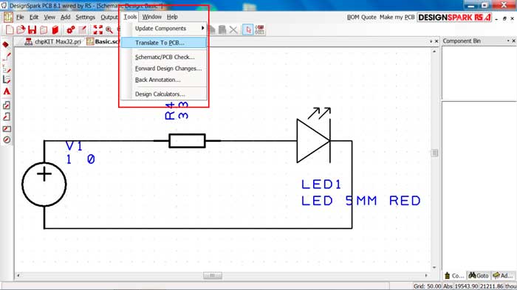Screen dimensions: 517x290
Task: Open the Settings menu
Action: pyautogui.click(x=86, y=17)
